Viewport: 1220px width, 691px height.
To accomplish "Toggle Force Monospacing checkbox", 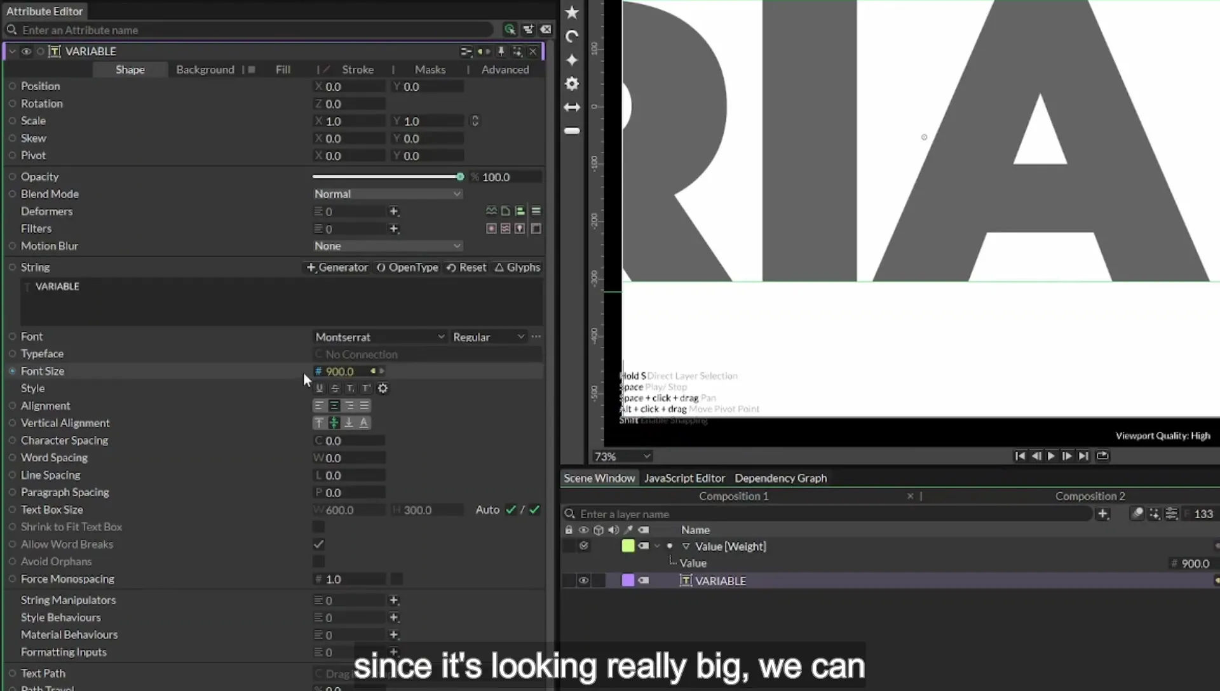I will tap(396, 579).
